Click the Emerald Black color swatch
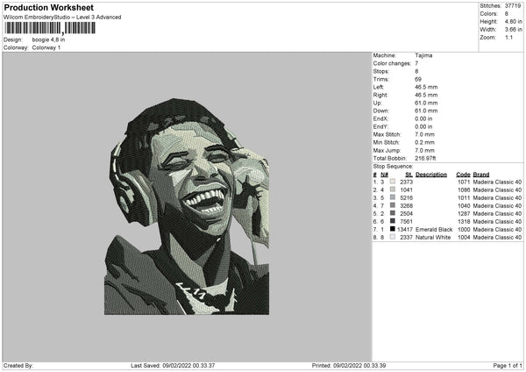This screenshot has width=526, height=372. click(393, 229)
